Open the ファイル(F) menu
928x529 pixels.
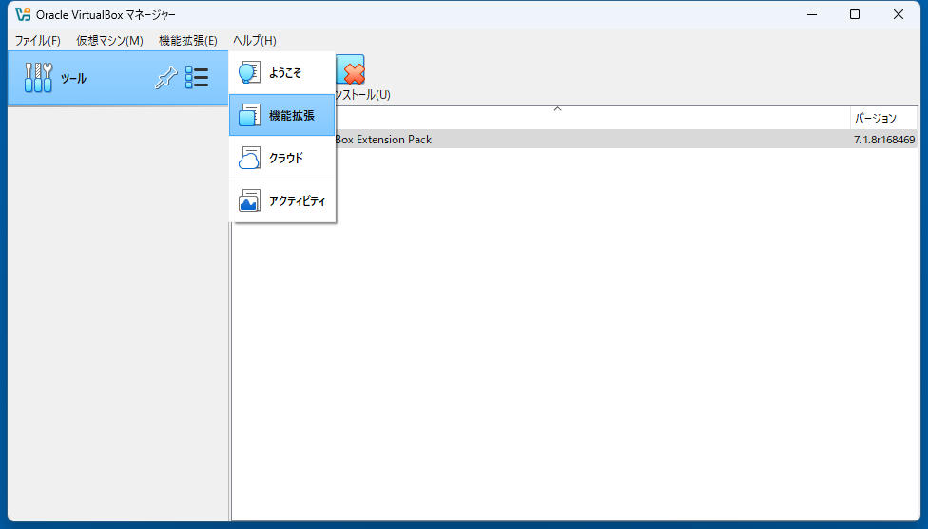pos(37,40)
